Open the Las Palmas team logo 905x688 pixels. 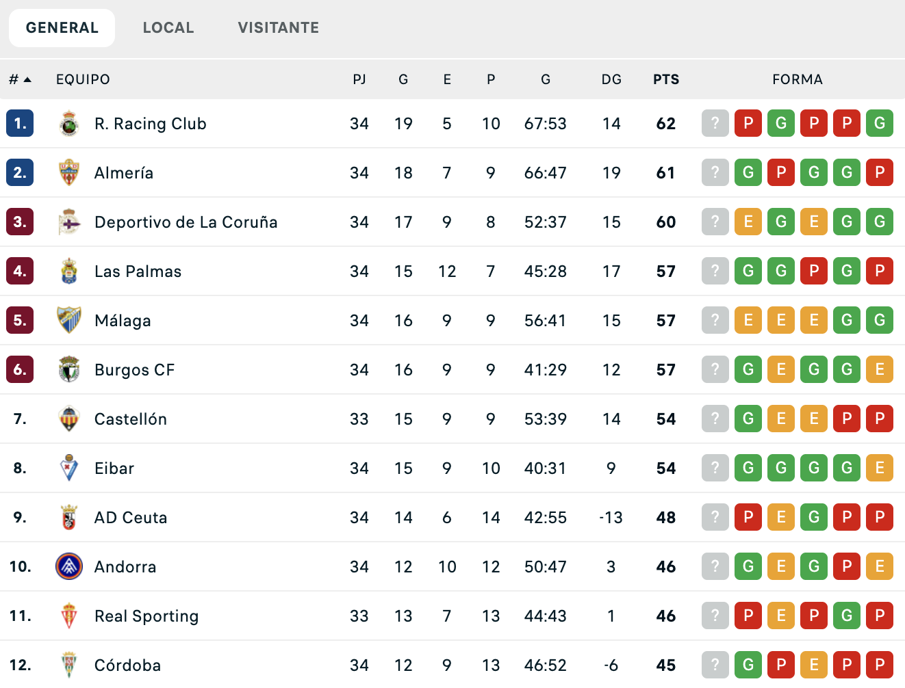tap(68, 271)
